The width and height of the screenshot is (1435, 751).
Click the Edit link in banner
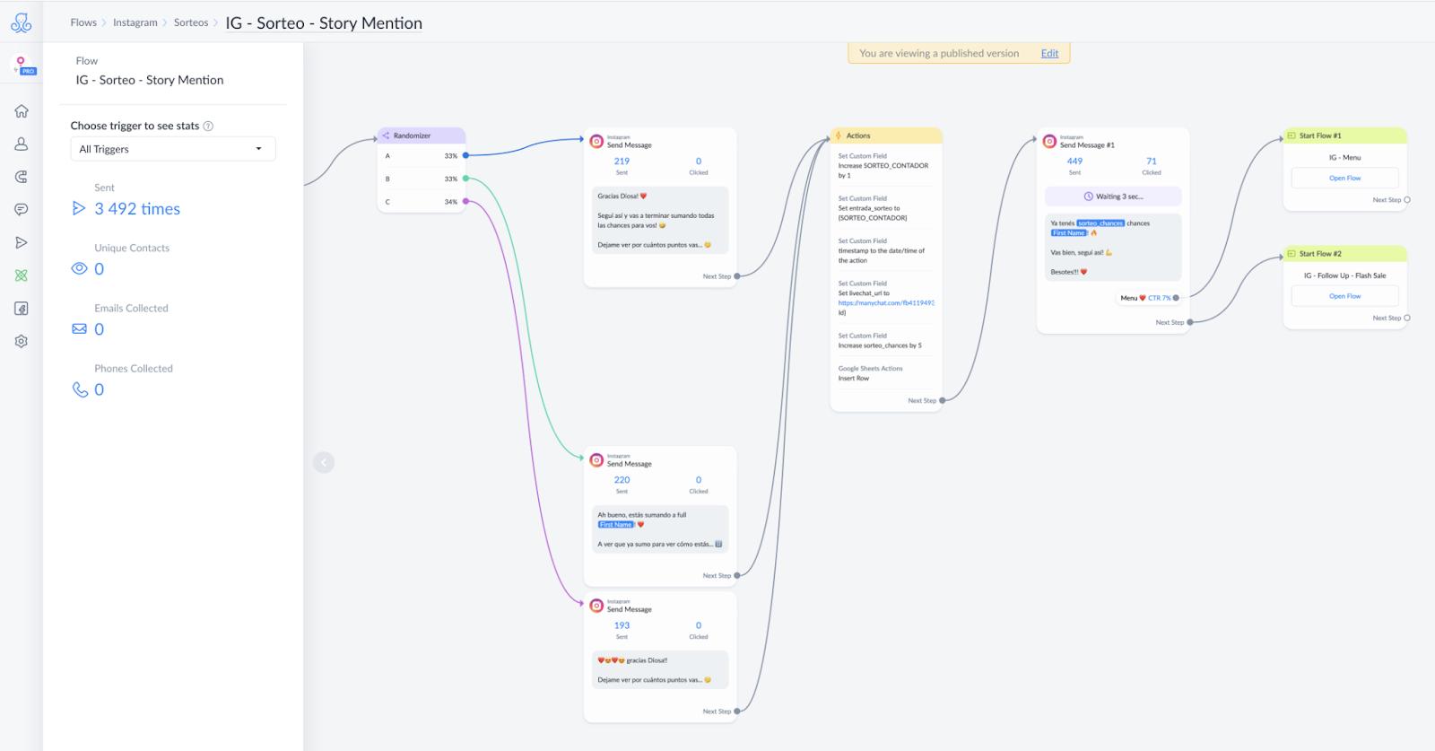tap(1049, 53)
